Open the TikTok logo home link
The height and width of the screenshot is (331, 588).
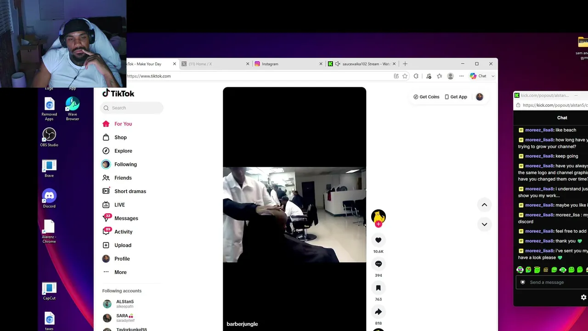click(118, 93)
